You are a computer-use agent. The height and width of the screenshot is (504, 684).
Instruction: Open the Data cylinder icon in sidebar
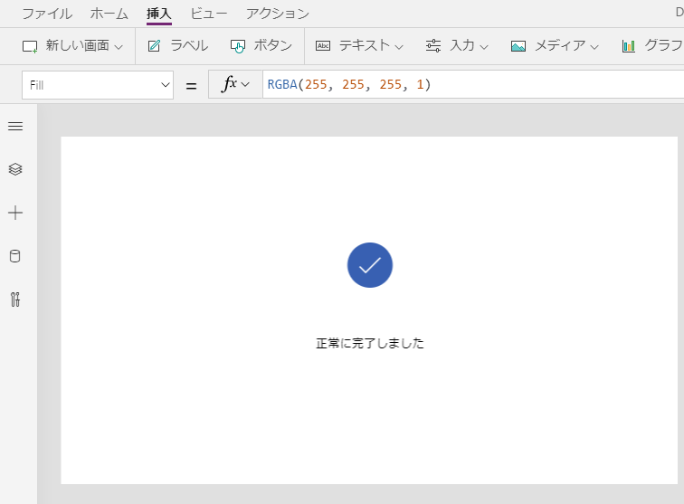pos(15,256)
